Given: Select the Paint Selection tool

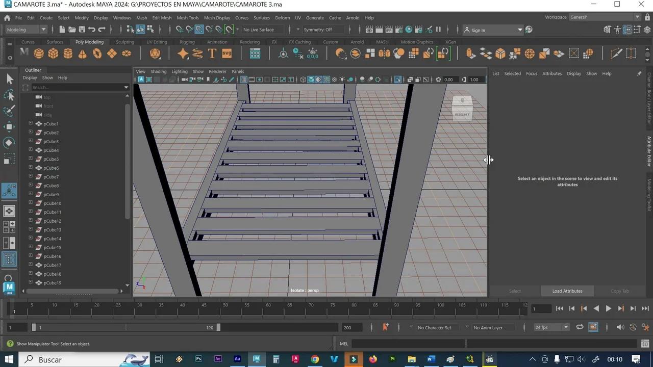Looking at the screenshot, I should point(9,111).
